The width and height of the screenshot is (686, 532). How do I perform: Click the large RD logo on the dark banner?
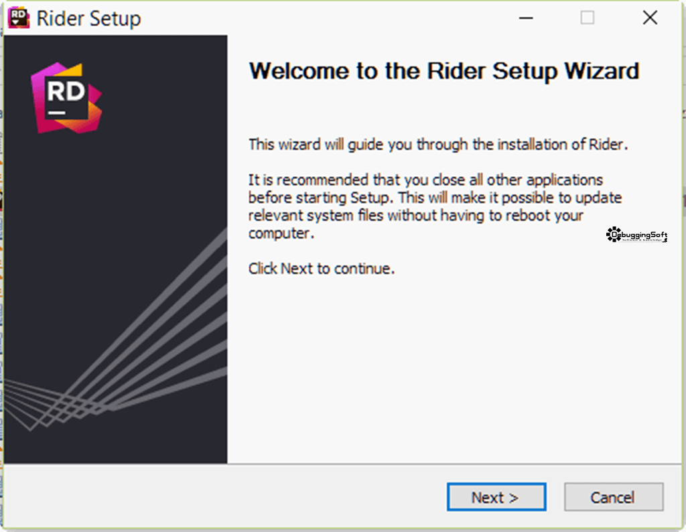coord(66,98)
